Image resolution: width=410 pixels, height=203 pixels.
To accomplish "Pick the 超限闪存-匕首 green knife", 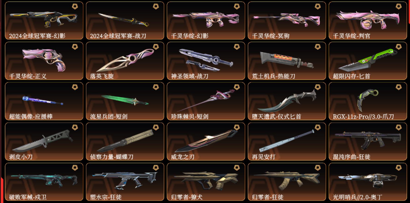I will [x=368, y=61].
